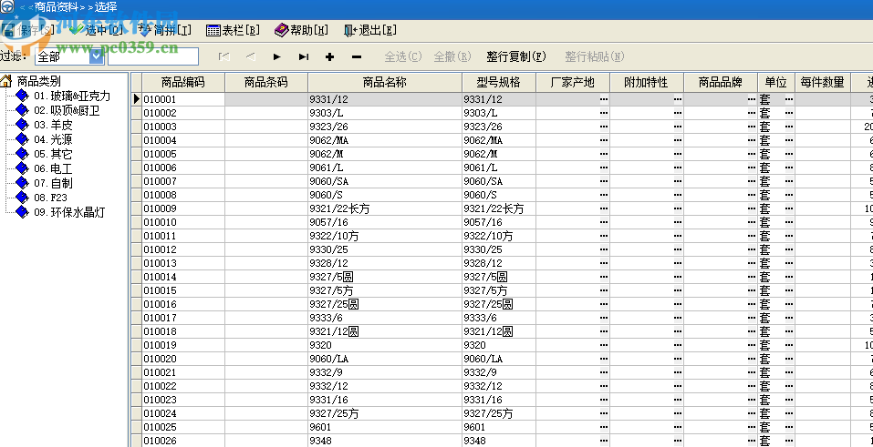Jump to last record arrow
This screenshot has height=447, width=873.
[304, 56]
